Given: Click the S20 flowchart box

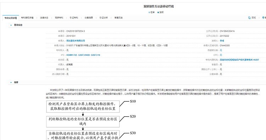Looking at the screenshot, I should (x=83, y=122).
